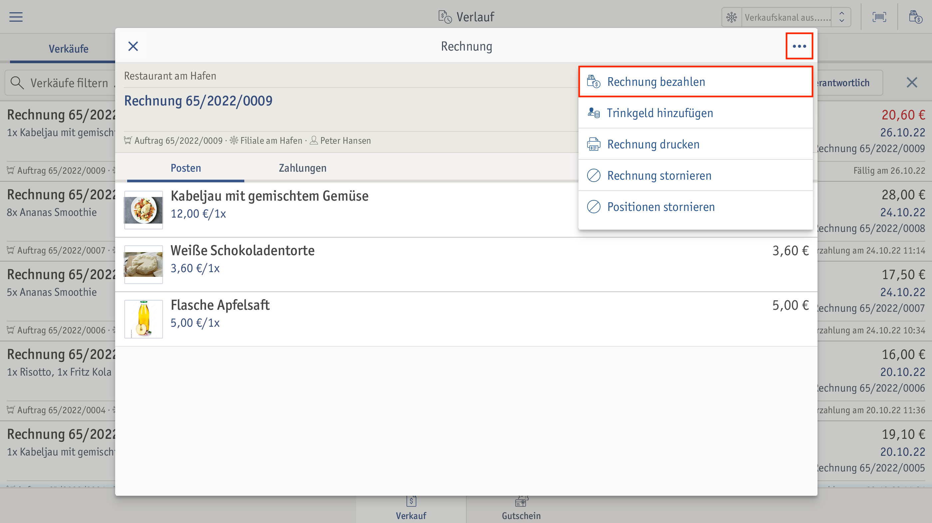Click the invoice title Rechnung 65/2022/0009

pyautogui.click(x=198, y=100)
